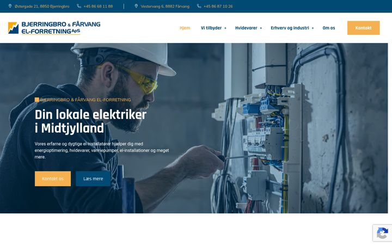Open the Vi tilbyder menu item
The width and height of the screenshot is (392, 245).
(211, 28)
